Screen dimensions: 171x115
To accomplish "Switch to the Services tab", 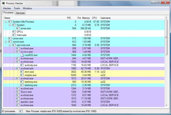I will 20,13.
